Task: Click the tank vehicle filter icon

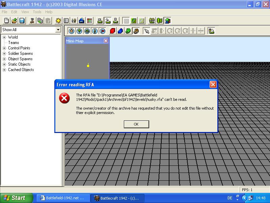Action: coord(87,31)
